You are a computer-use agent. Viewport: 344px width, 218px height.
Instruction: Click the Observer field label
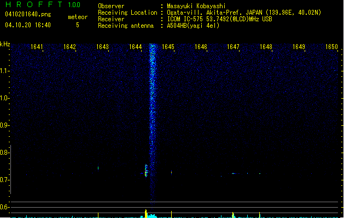[111, 6]
